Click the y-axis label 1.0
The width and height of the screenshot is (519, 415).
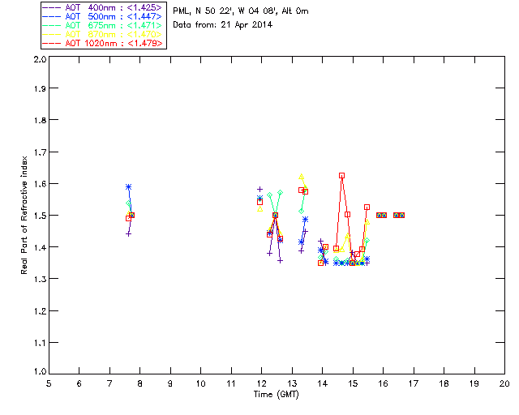[40, 371]
